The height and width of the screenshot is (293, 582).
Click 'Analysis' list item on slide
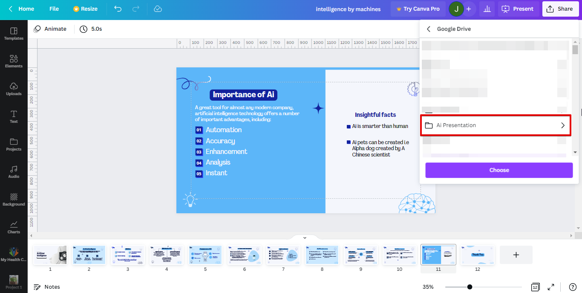[218, 162]
